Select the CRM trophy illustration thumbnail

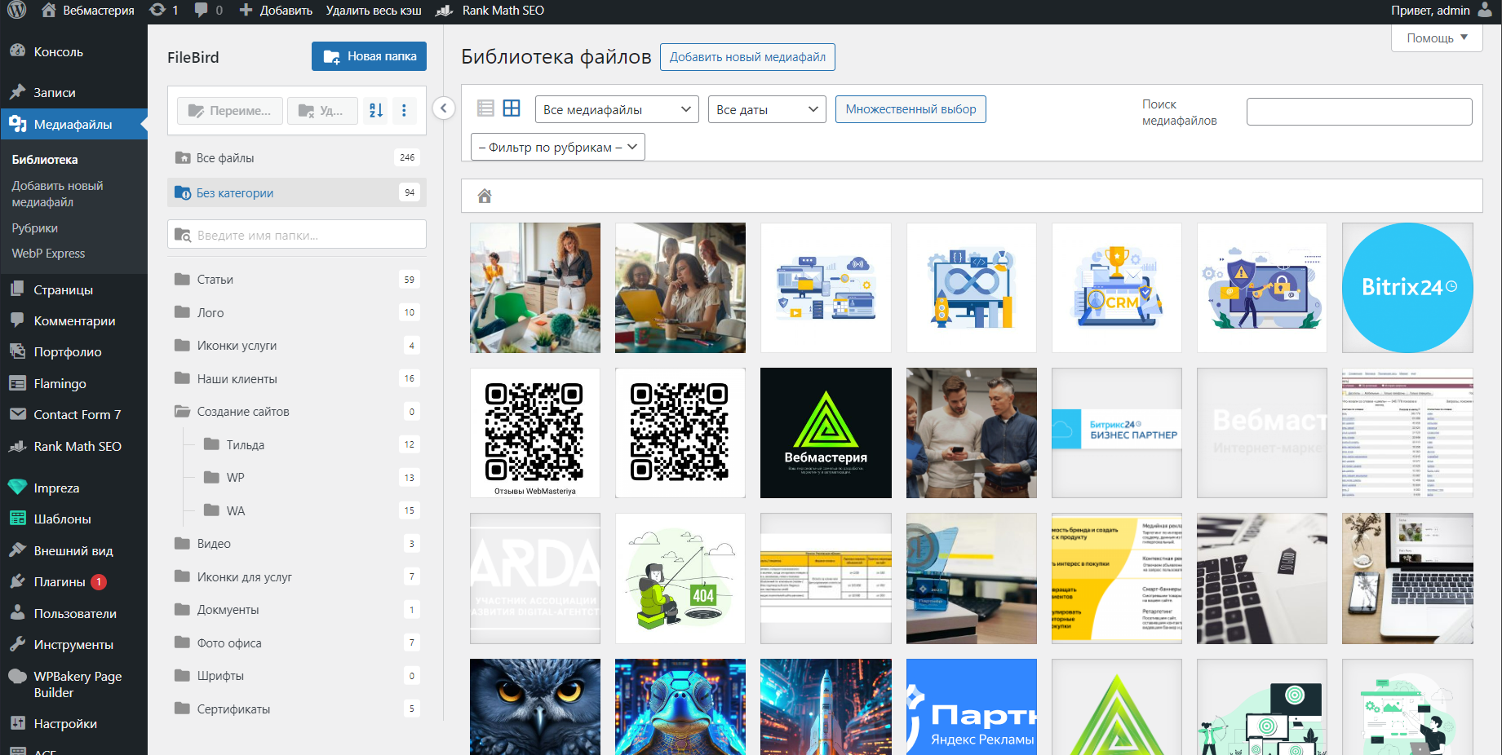point(1117,288)
